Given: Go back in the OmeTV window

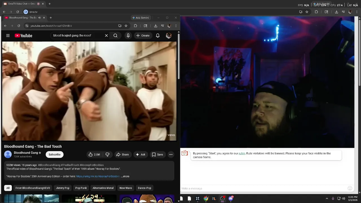Looking at the screenshot, I should (4, 12).
